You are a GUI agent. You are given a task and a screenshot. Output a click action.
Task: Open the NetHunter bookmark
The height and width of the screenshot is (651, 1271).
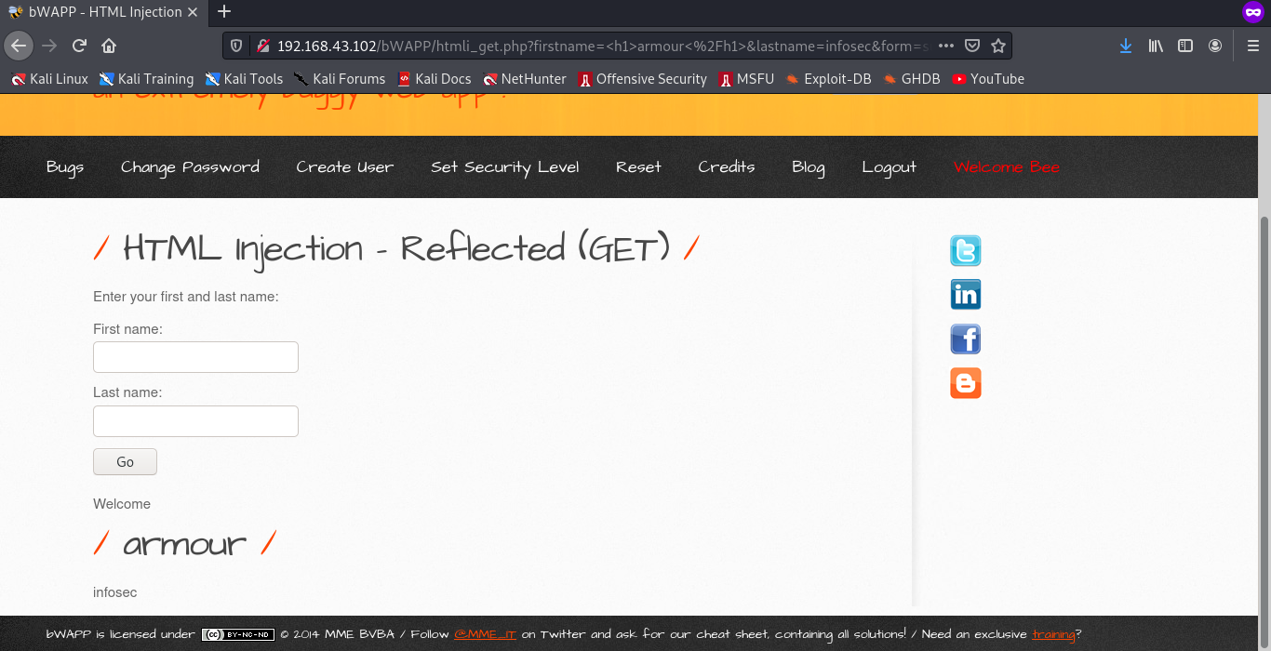524,79
